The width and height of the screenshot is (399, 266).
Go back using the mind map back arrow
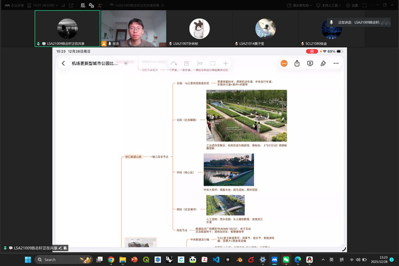63,64
